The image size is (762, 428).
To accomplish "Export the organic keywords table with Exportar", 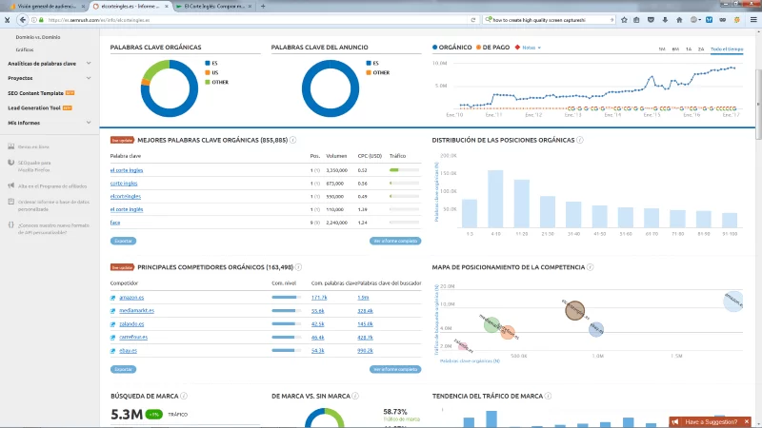I will pos(123,241).
